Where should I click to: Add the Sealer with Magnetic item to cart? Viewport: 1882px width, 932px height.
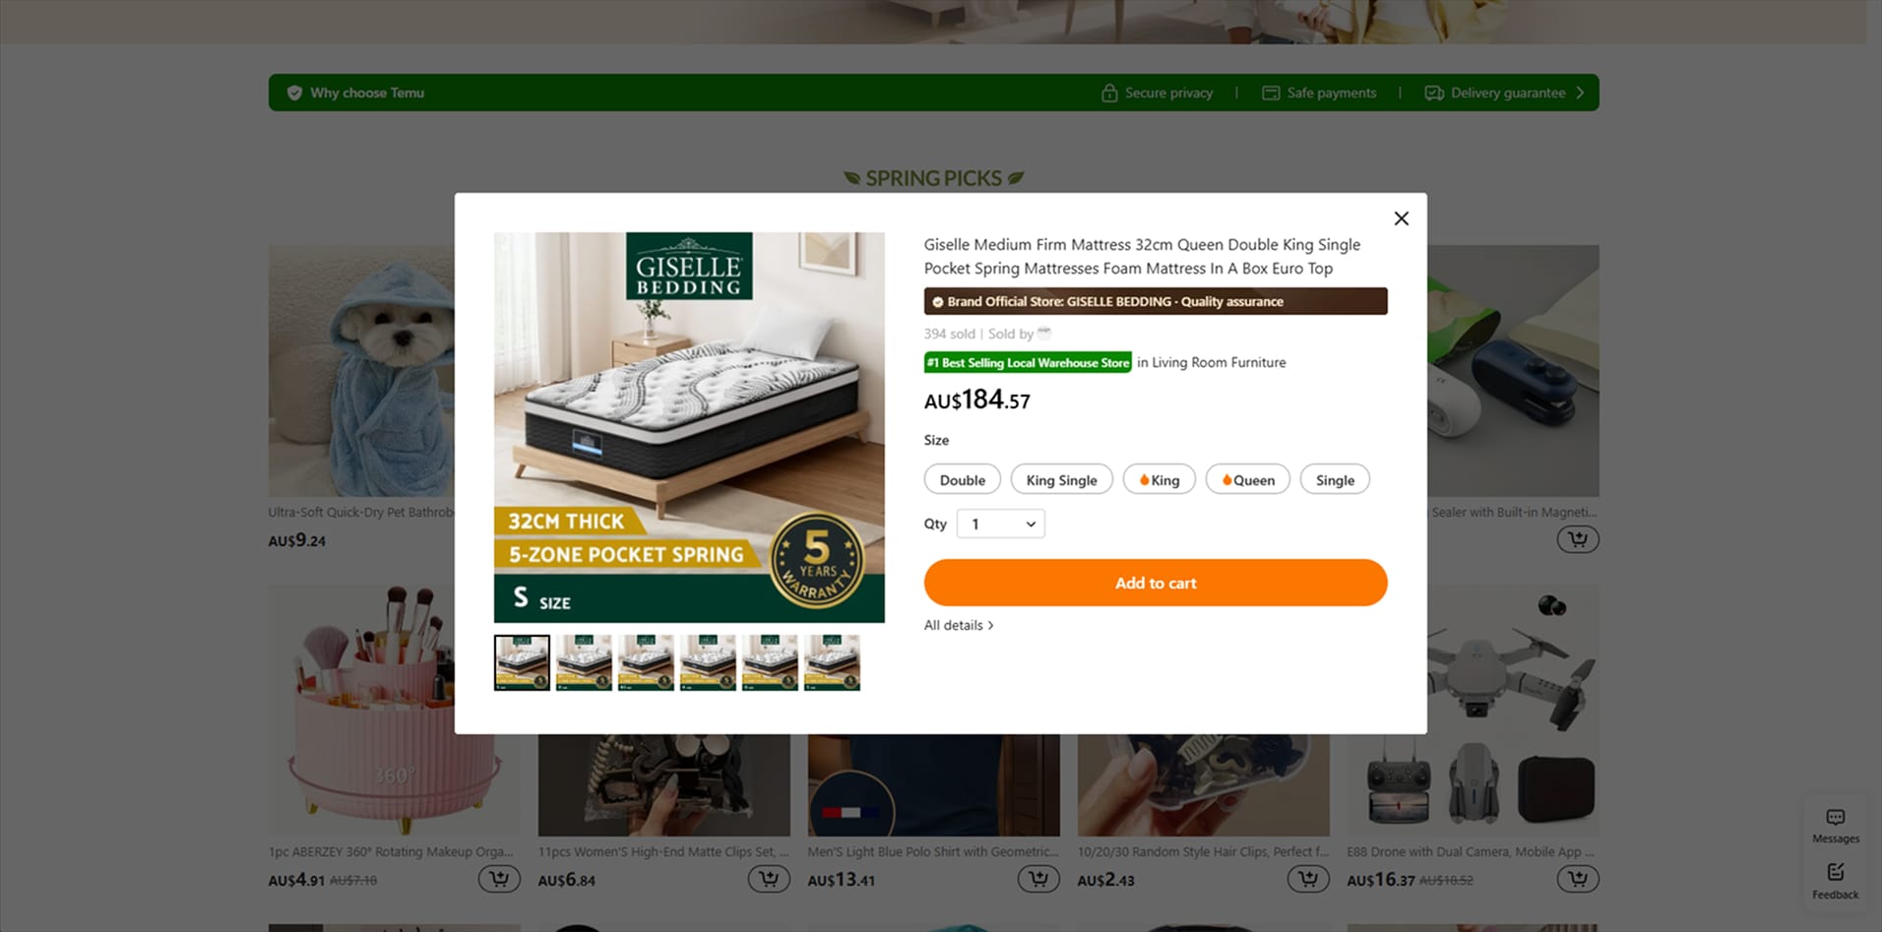click(1577, 539)
